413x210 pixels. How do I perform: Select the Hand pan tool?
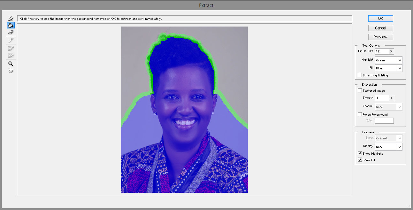pyautogui.click(x=11, y=70)
